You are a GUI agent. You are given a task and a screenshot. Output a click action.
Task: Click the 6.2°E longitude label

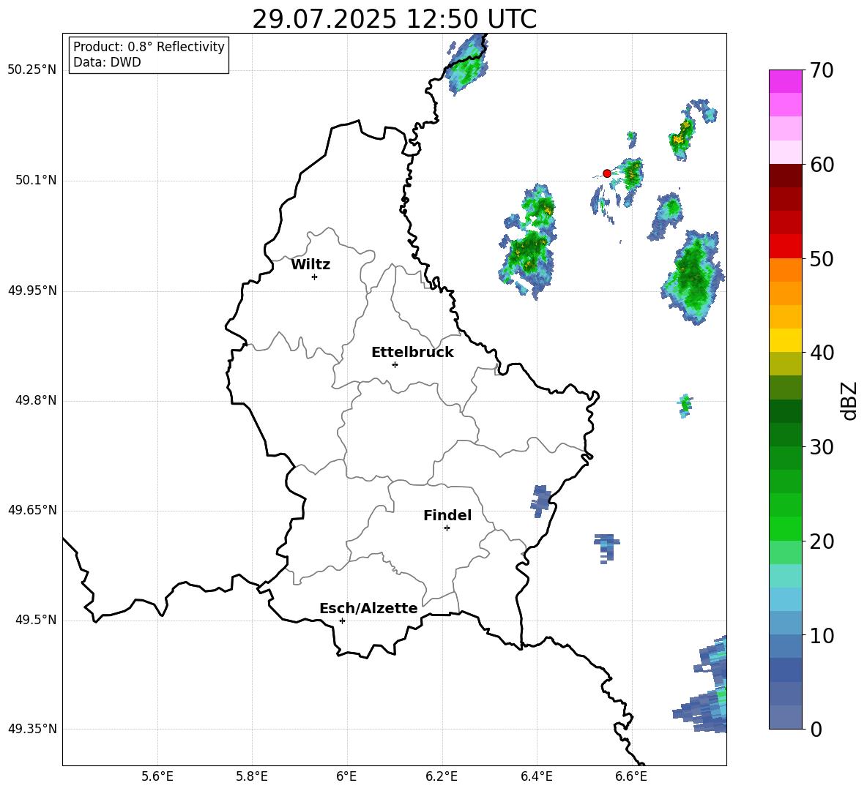point(442,776)
